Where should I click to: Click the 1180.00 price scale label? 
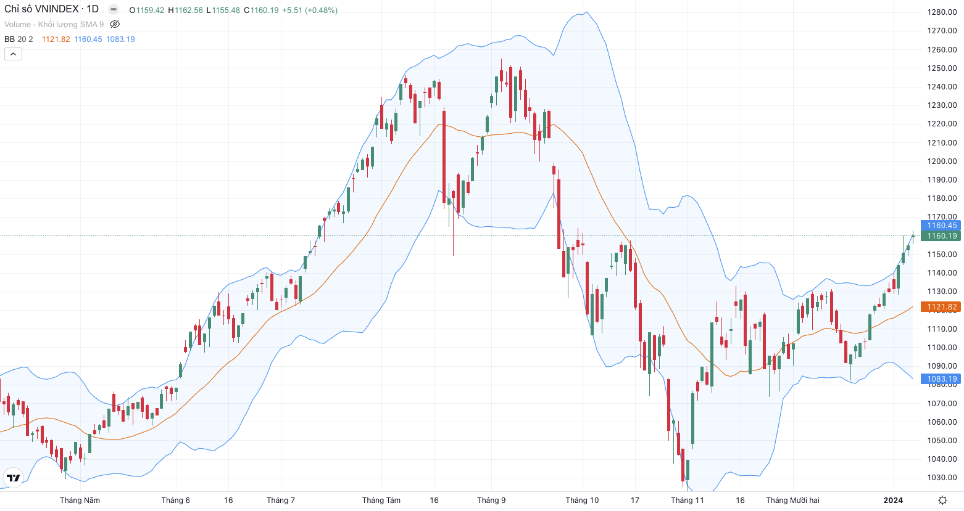coord(942,198)
